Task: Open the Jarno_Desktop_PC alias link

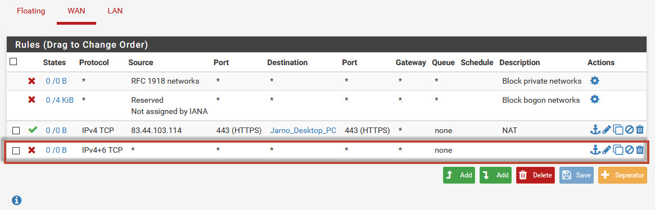Action: coord(303,130)
